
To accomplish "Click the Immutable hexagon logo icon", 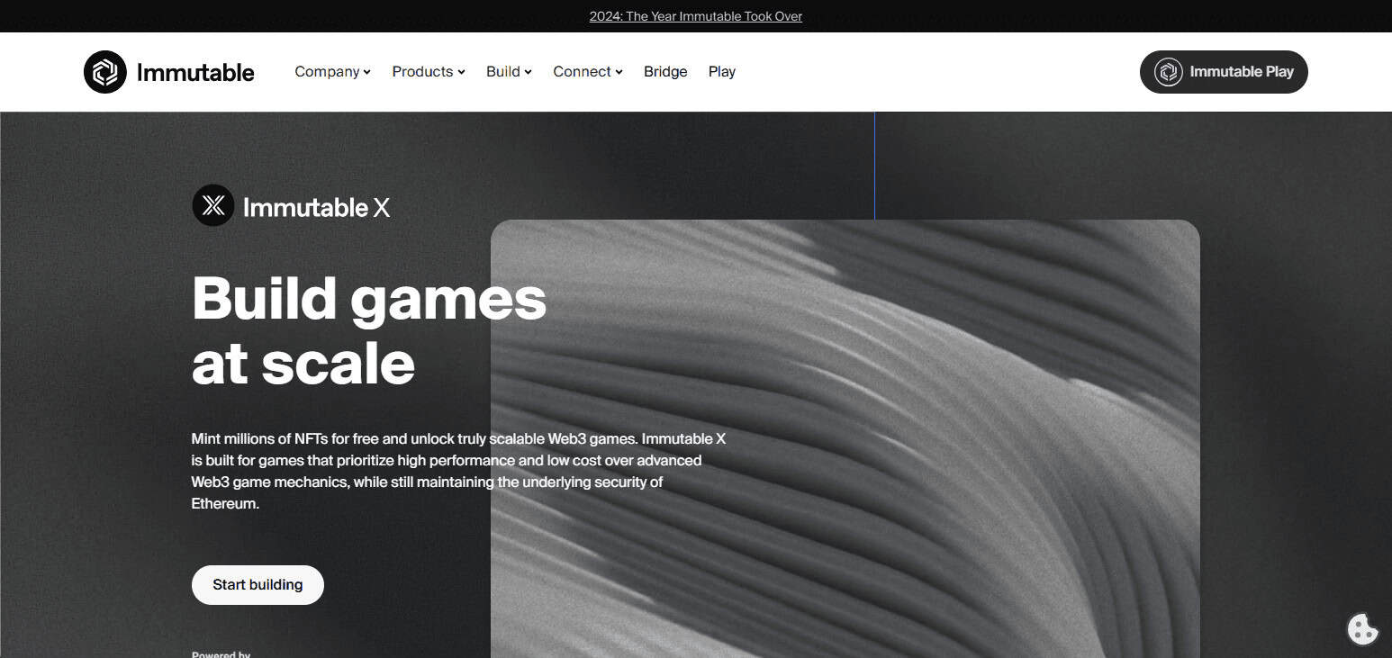I will [105, 72].
